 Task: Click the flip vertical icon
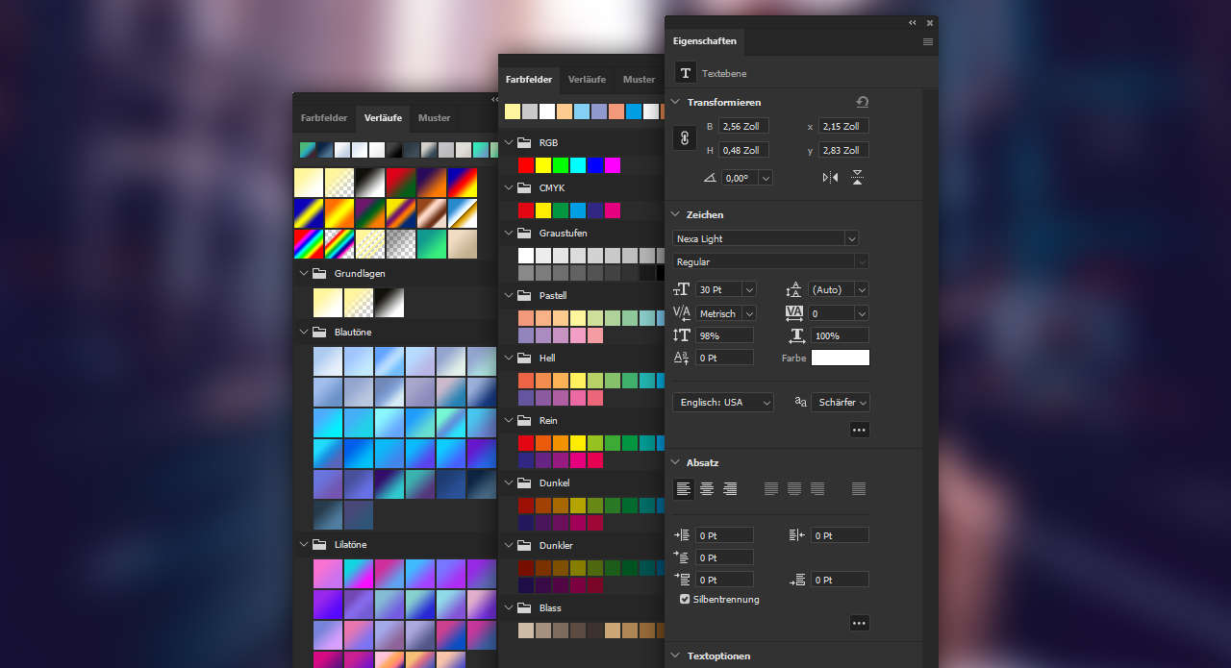click(x=857, y=178)
